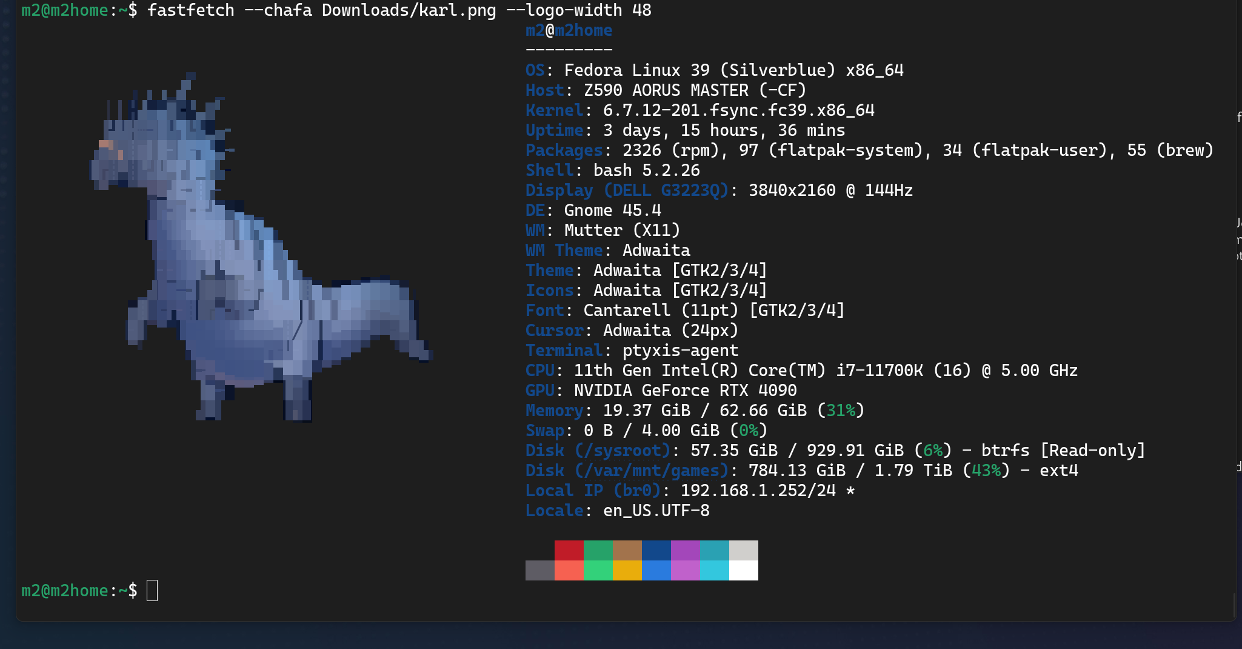Click the 'WM Theme' label

[564, 251]
